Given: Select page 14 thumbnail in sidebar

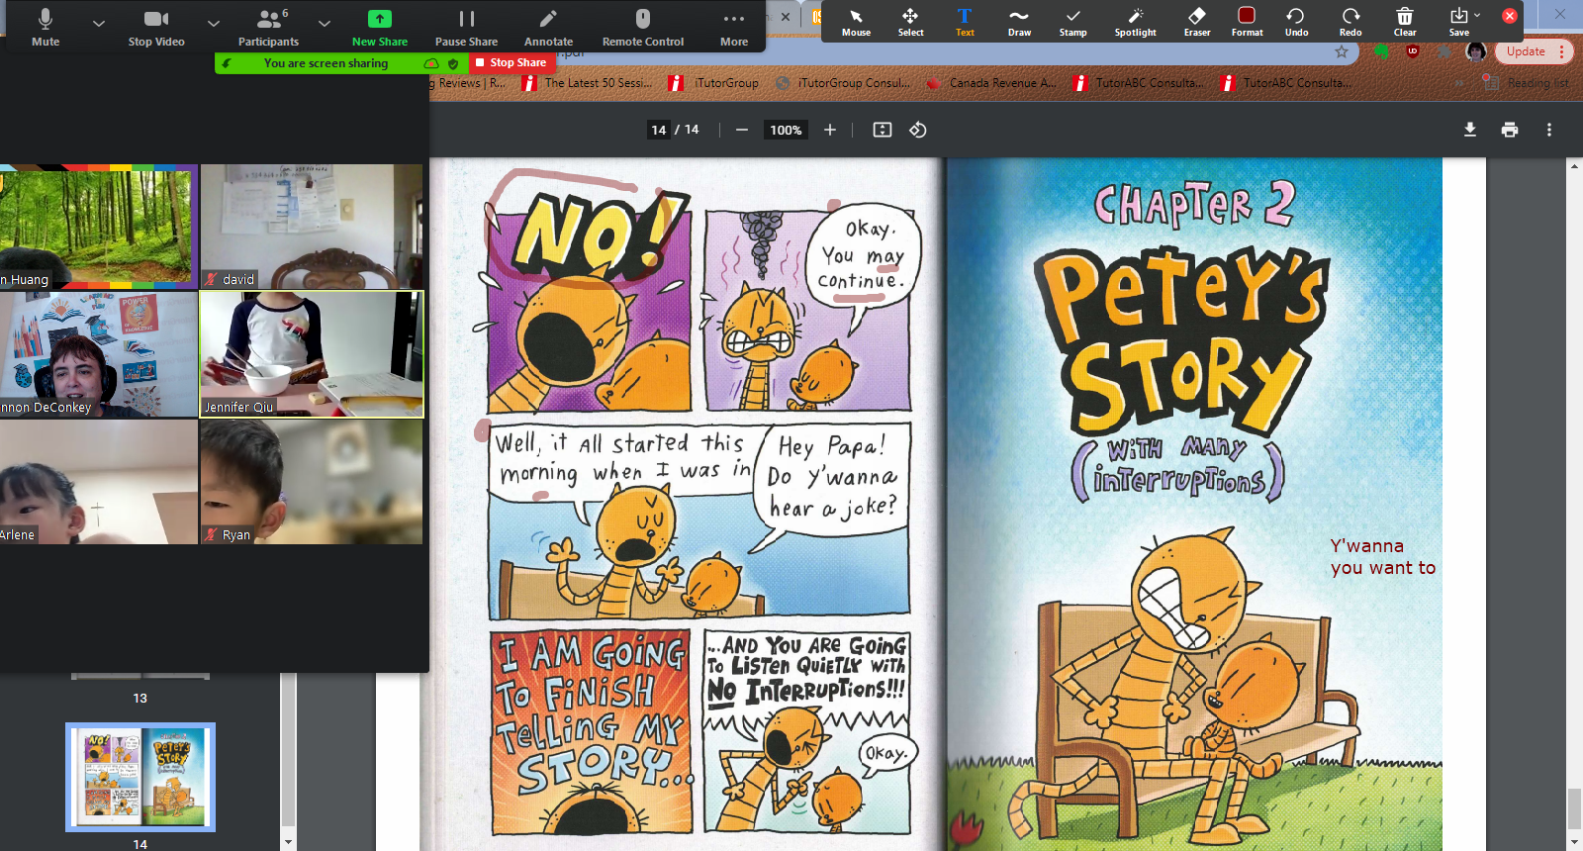Looking at the screenshot, I should point(140,777).
